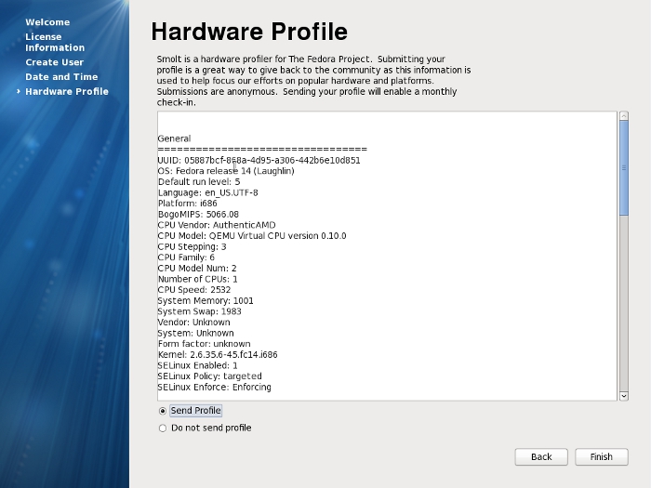The height and width of the screenshot is (488, 651).
Task: Click the arrow marker beside Hardware Profile
Action: pos(19,91)
